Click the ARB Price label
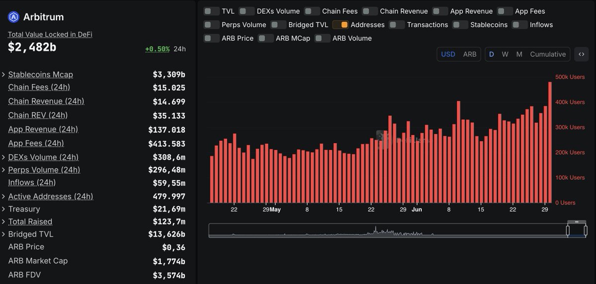The width and height of the screenshot is (596, 284). click(x=26, y=247)
